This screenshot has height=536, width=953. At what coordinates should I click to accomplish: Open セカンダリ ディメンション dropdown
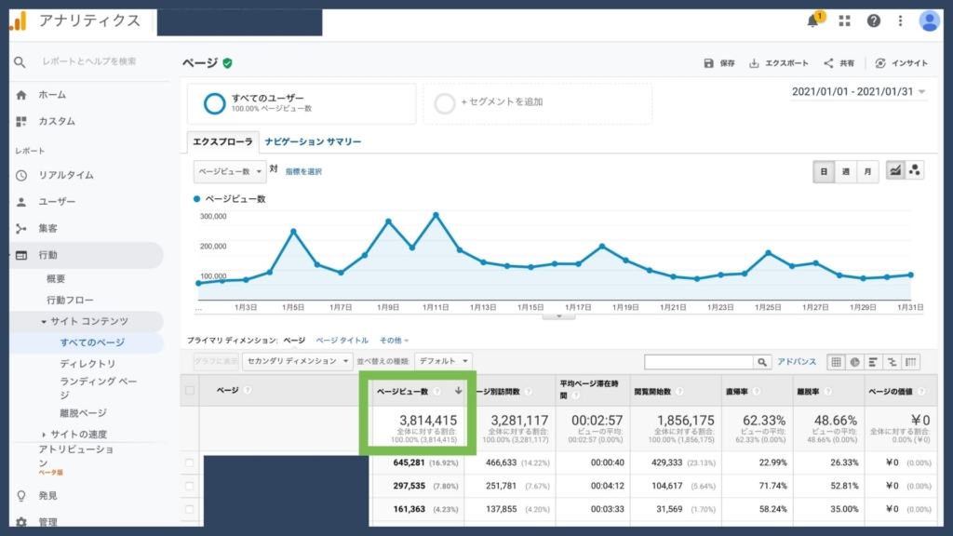297,361
